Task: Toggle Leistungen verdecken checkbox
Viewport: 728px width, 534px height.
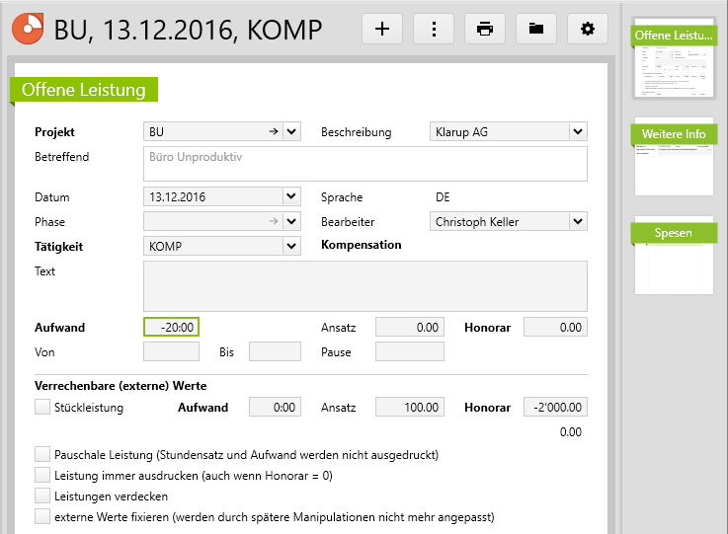Action: [42, 496]
